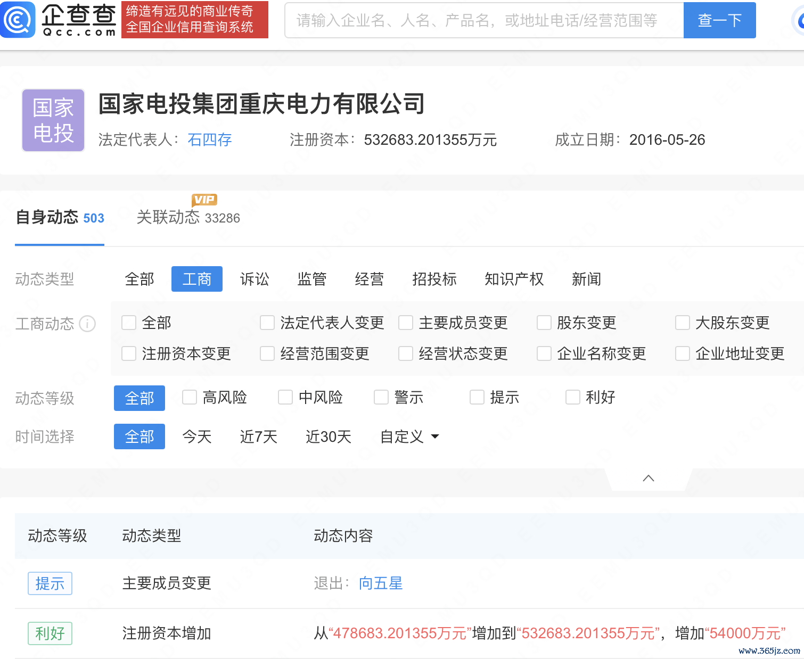The width and height of the screenshot is (804, 659).
Task: Click the company search input field
Action: point(484,20)
